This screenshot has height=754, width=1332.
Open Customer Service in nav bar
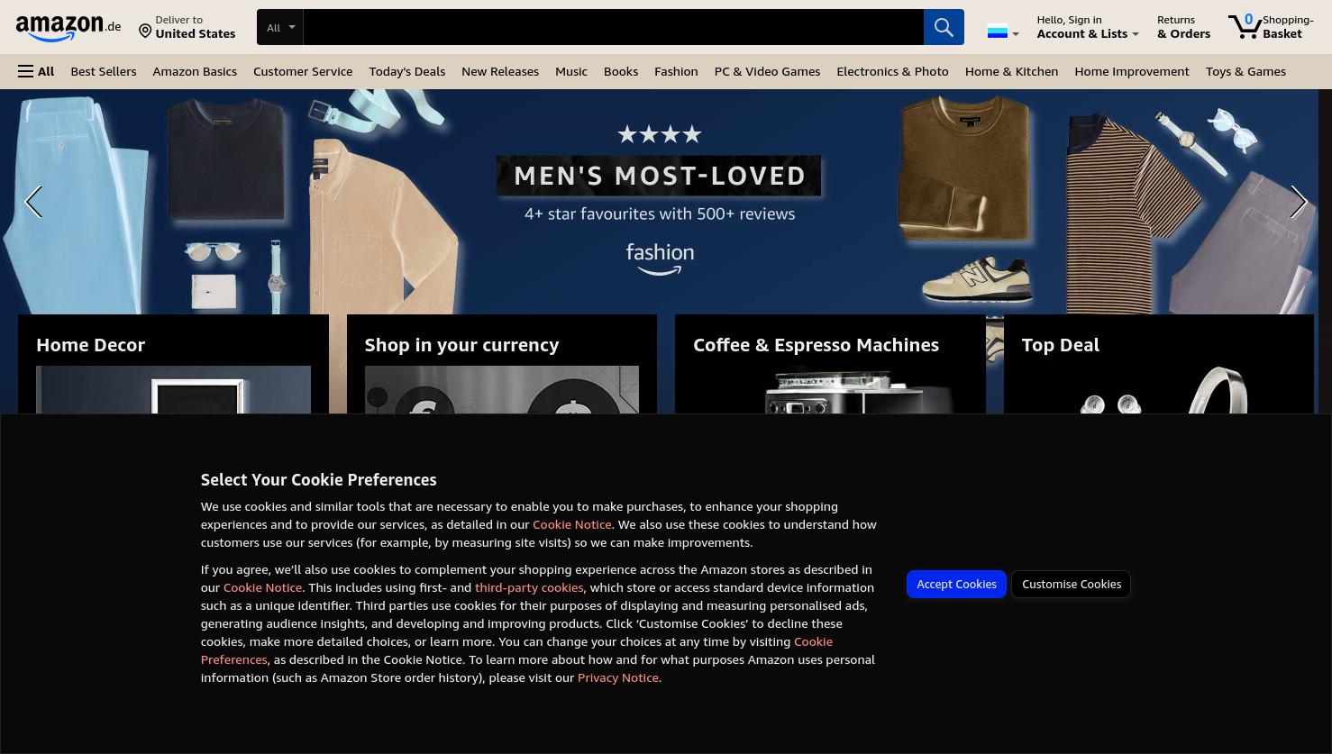(303, 71)
